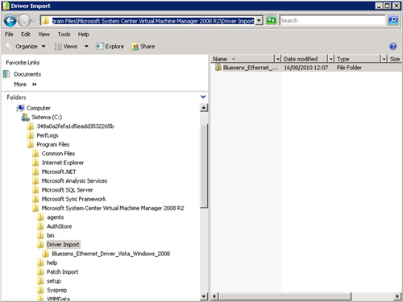This screenshot has width=403, height=302.
Task: Click folder tree scrollbar up arrow
Action: pos(204,108)
